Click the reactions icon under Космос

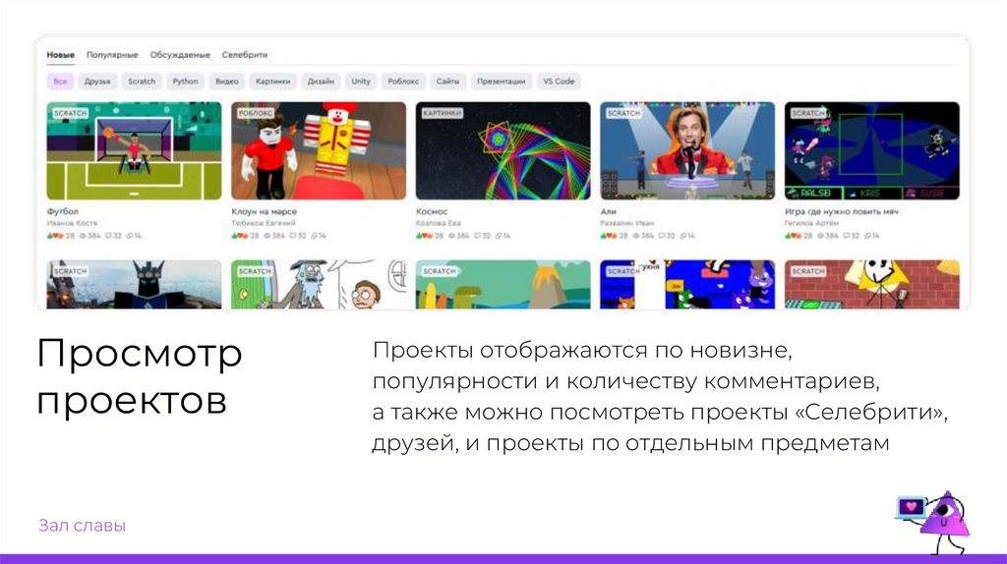point(423,236)
